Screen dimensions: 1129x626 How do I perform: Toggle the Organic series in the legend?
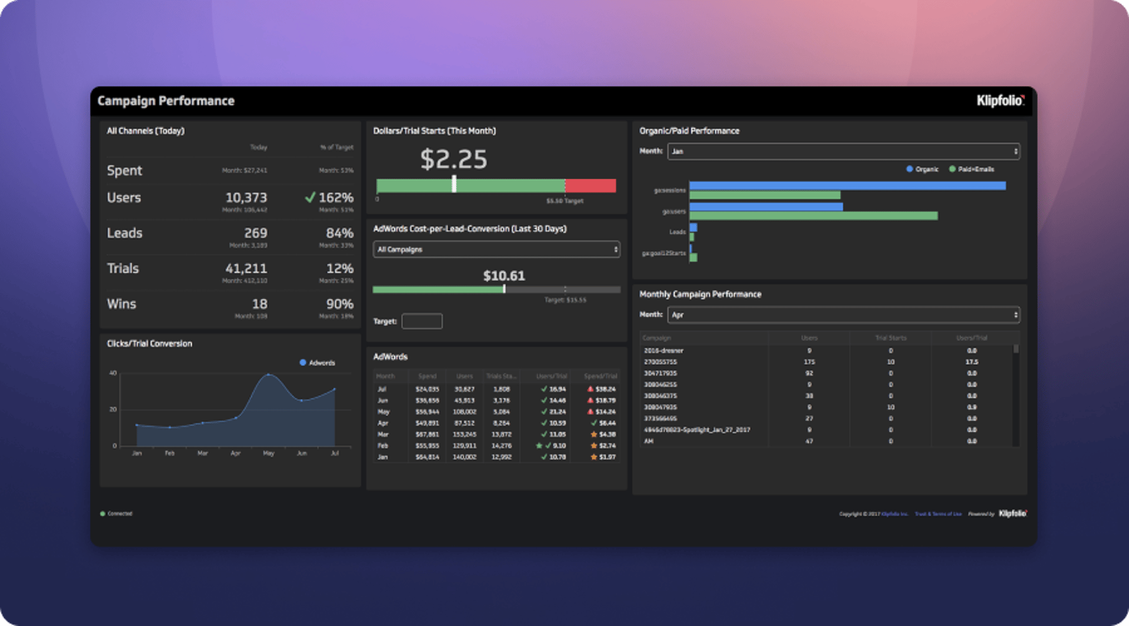click(922, 169)
